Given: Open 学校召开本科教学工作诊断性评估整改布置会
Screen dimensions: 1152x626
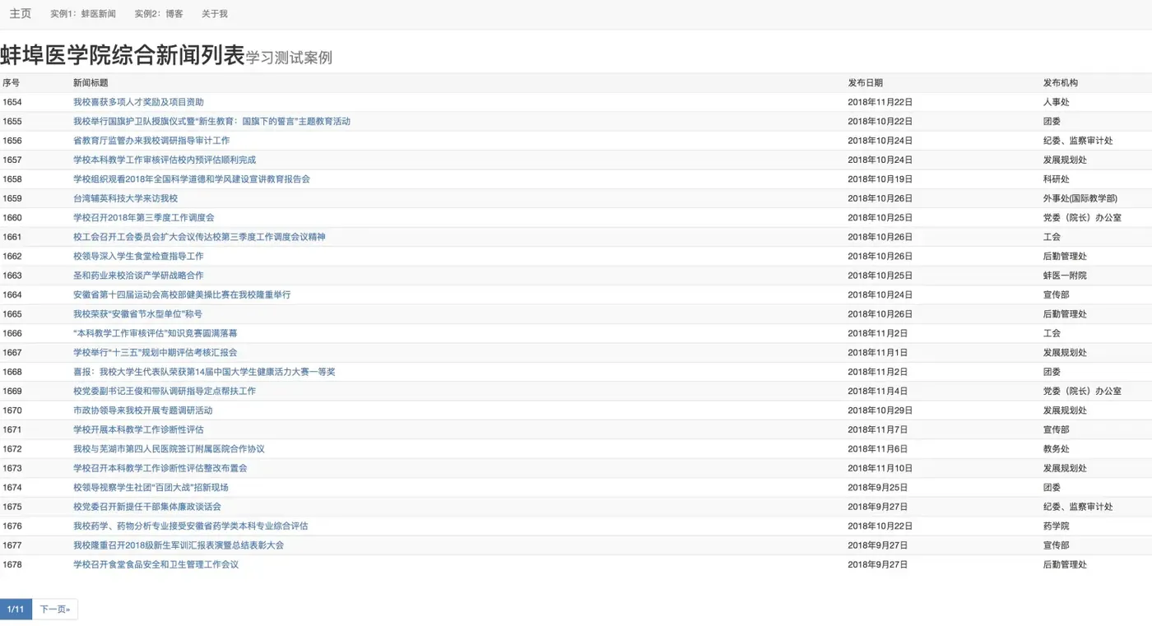Looking at the screenshot, I should click(160, 468).
